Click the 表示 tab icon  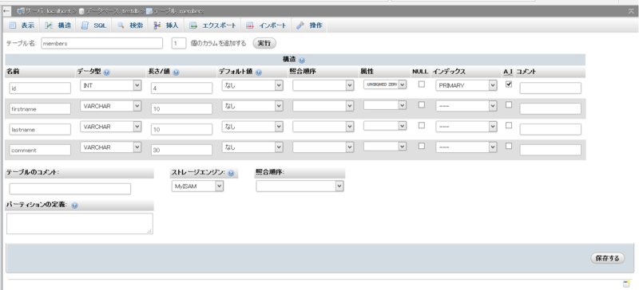click(12, 25)
